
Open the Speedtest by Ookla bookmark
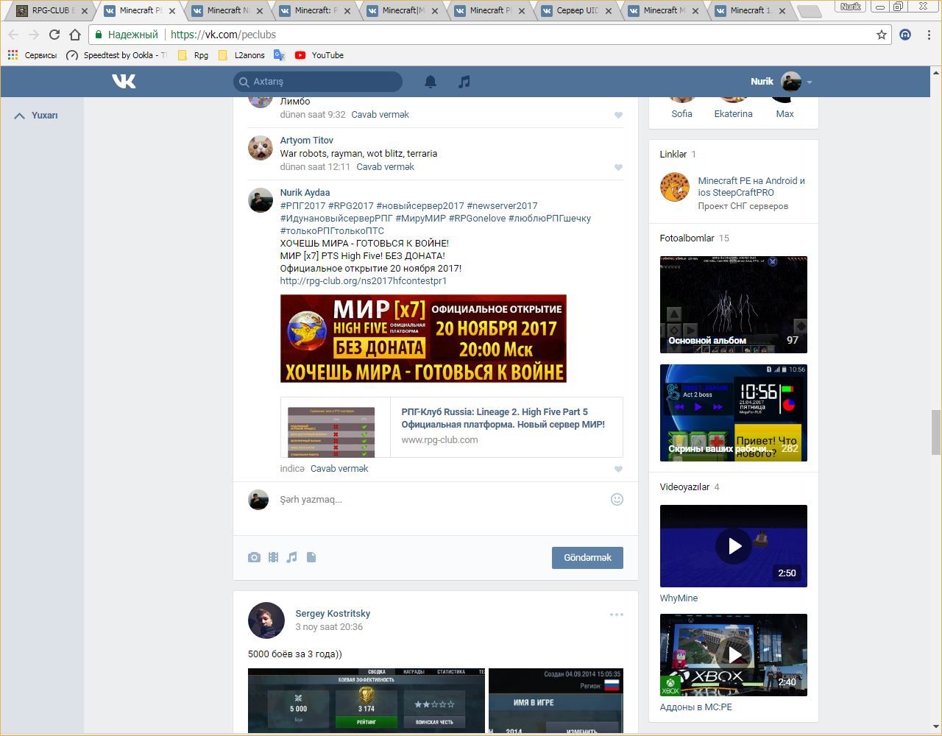[116, 55]
